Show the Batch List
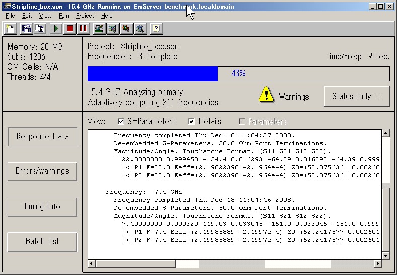 tap(42, 242)
